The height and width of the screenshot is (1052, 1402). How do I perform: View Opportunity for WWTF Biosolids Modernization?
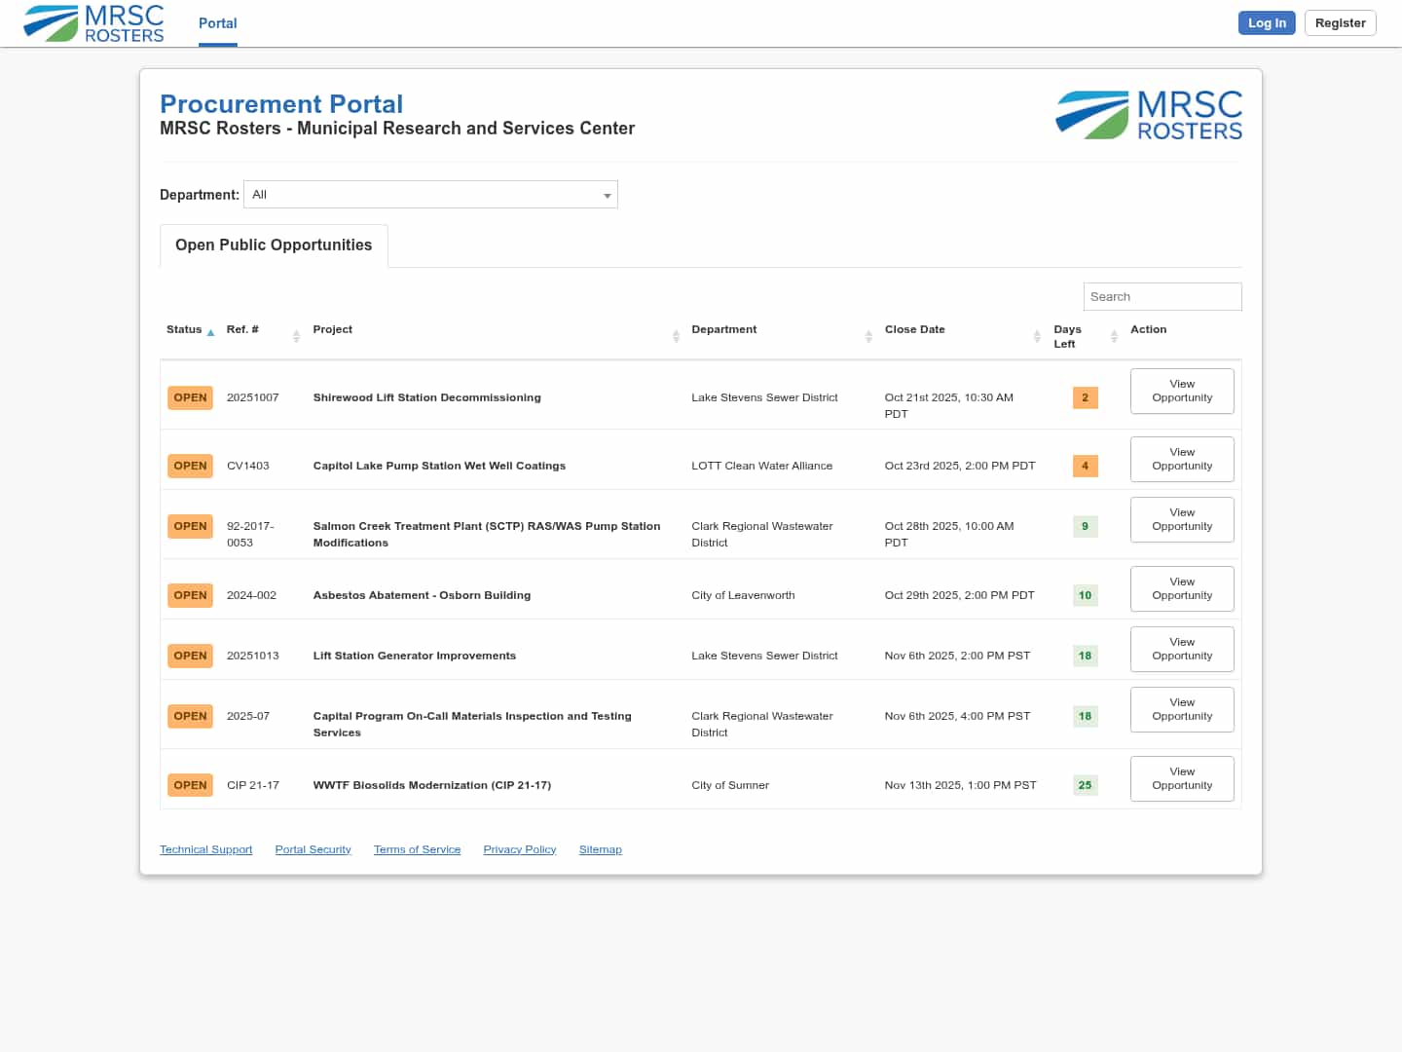coord(1181,778)
